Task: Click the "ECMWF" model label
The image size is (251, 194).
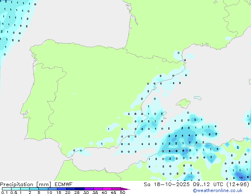Action: coord(64,184)
